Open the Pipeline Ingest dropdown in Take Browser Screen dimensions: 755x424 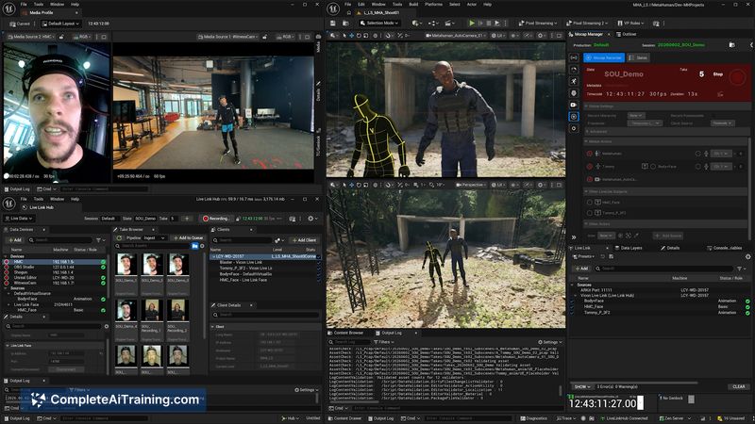[x=155, y=238]
